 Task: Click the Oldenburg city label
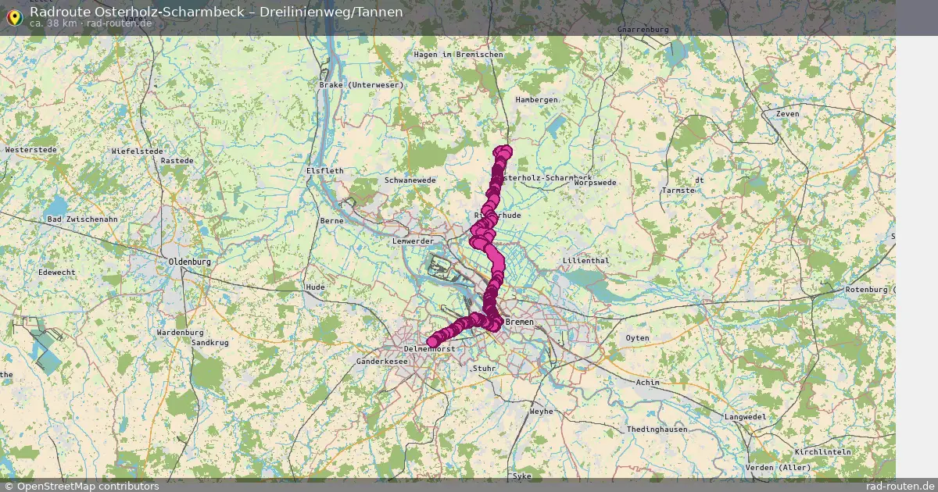(x=190, y=262)
